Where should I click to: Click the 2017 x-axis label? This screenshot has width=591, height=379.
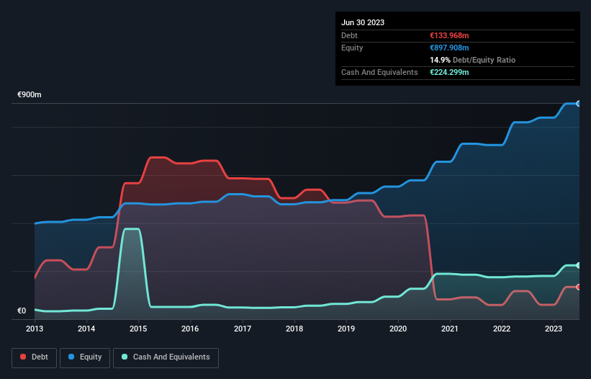243,329
